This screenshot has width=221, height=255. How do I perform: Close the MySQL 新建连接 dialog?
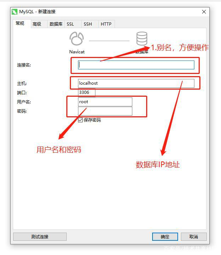[x=204, y=12]
